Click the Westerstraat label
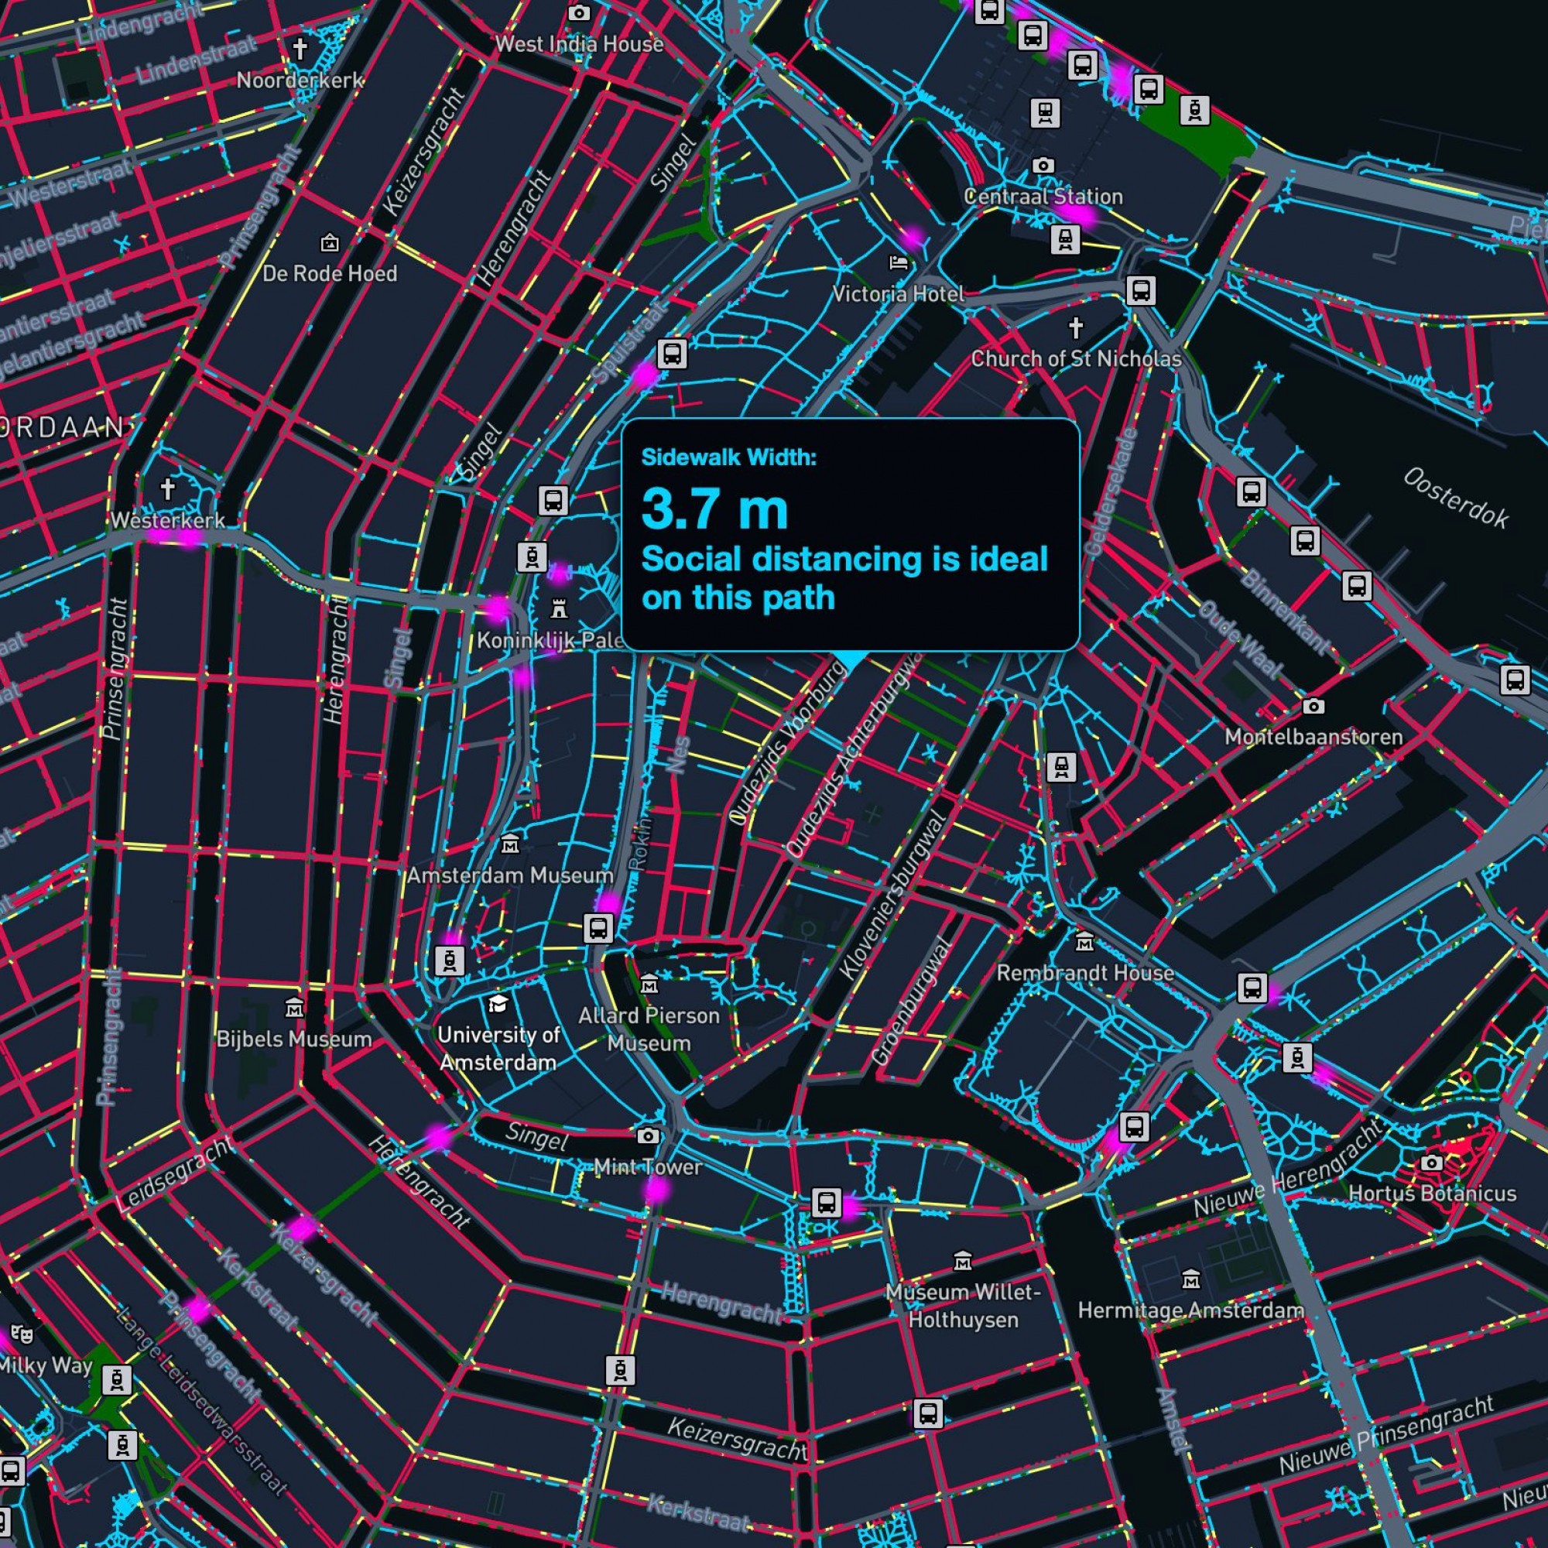The width and height of the screenshot is (1548, 1548). coord(70,183)
